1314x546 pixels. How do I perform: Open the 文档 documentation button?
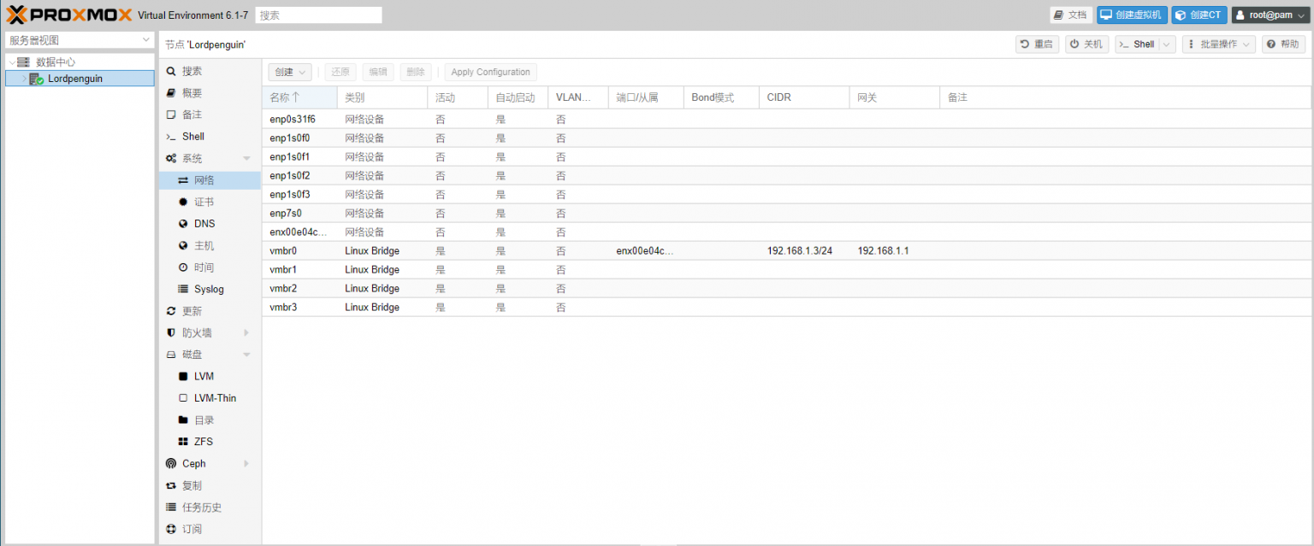coord(1071,15)
